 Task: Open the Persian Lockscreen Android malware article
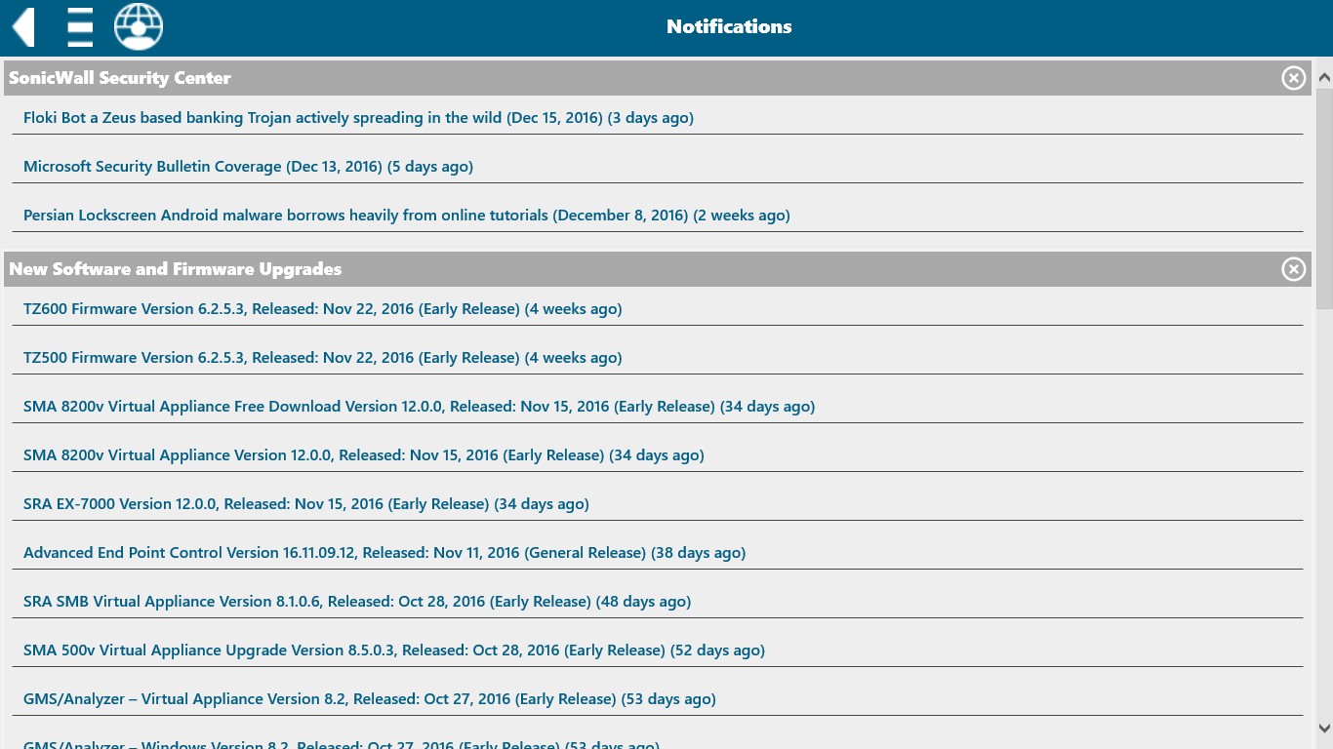point(406,215)
